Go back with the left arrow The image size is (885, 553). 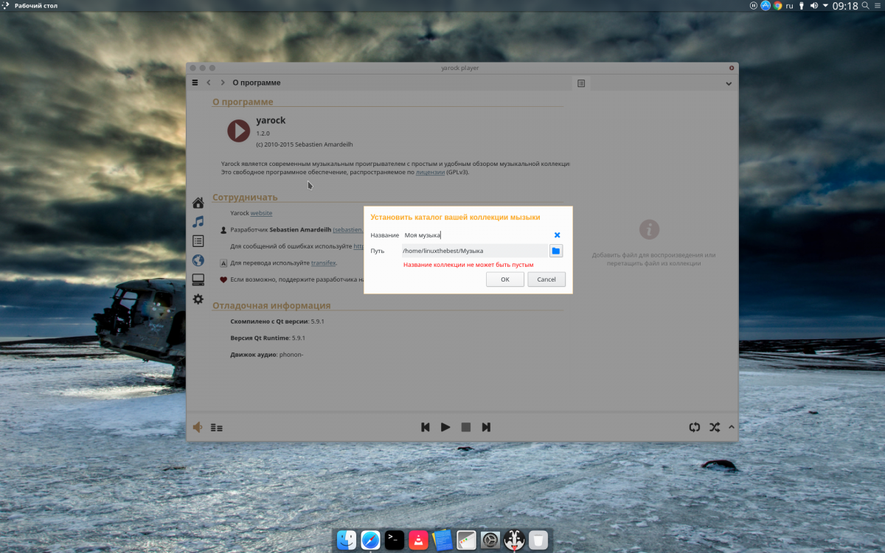click(209, 83)
